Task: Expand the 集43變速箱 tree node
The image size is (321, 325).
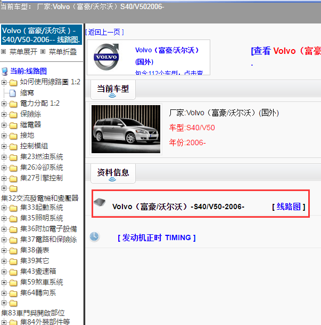Action: (x=4, y=272)
